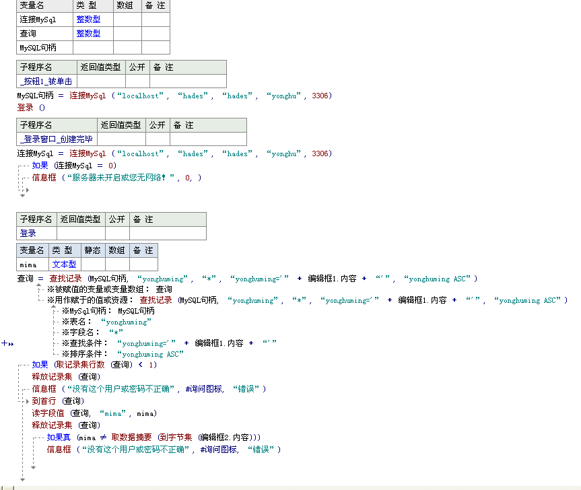Screen dimensions: 581x490
Task: Toggle 公开 cell for subroutine 登录
Action: point(117,234)
